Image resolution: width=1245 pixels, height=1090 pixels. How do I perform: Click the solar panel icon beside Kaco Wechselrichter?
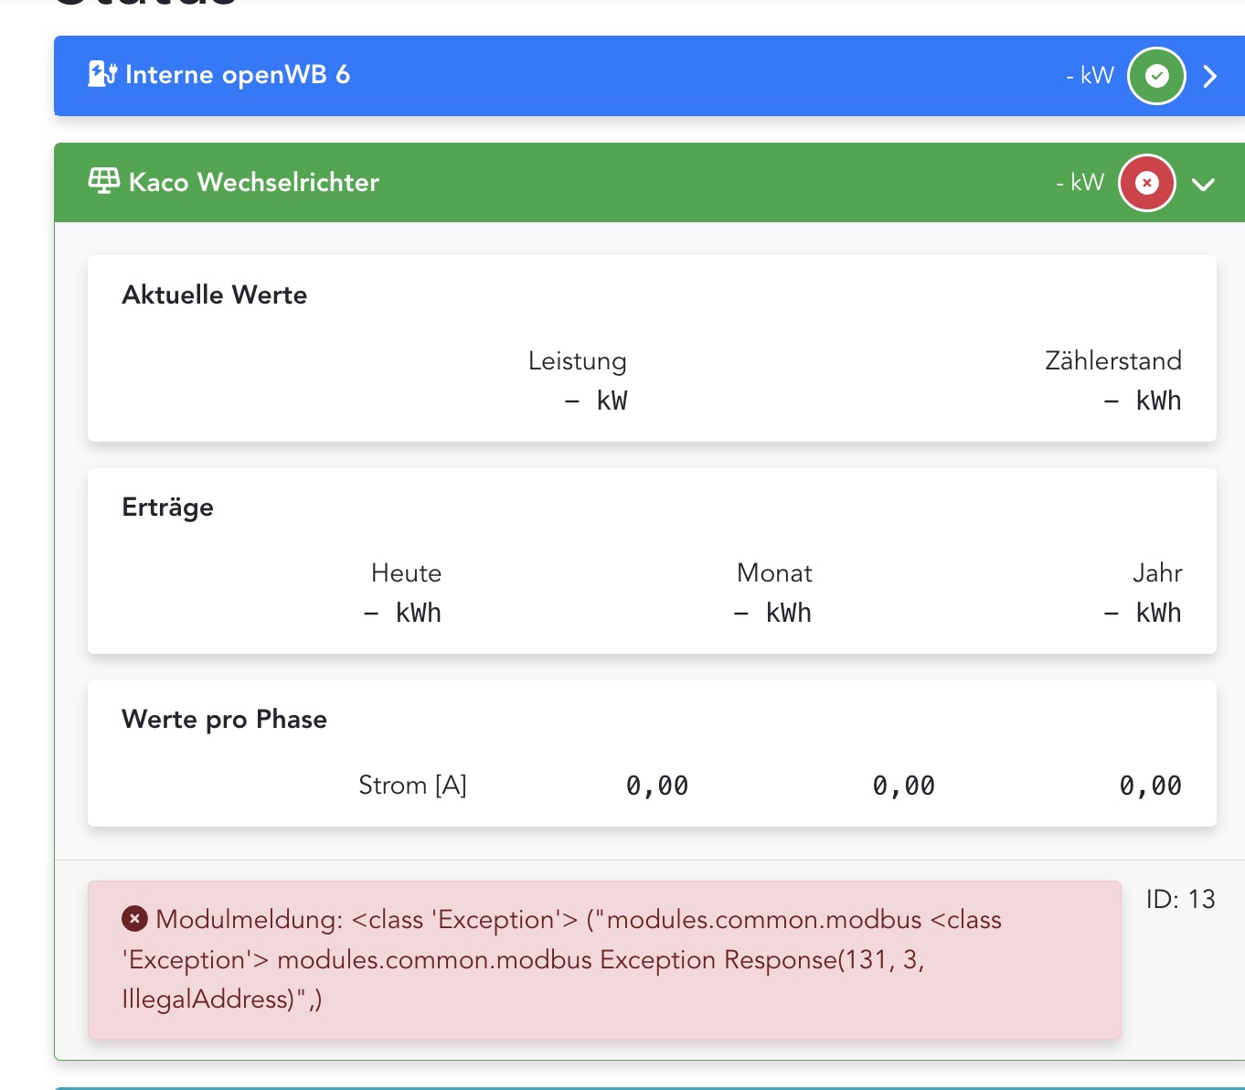click(103, 181)
